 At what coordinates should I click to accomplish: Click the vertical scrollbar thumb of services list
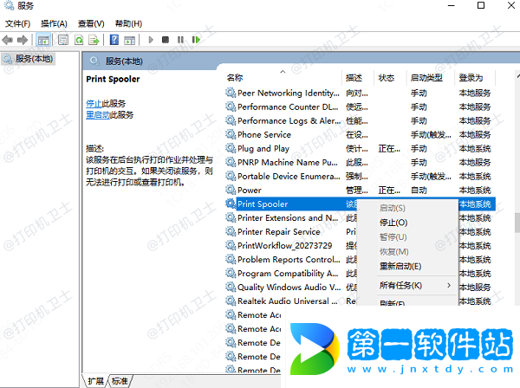(x=517, y=223)
